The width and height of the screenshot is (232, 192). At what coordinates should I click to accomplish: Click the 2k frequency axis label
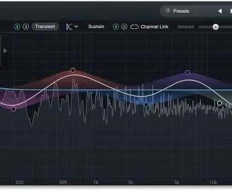pyautogui.click(x=131, y=182)
